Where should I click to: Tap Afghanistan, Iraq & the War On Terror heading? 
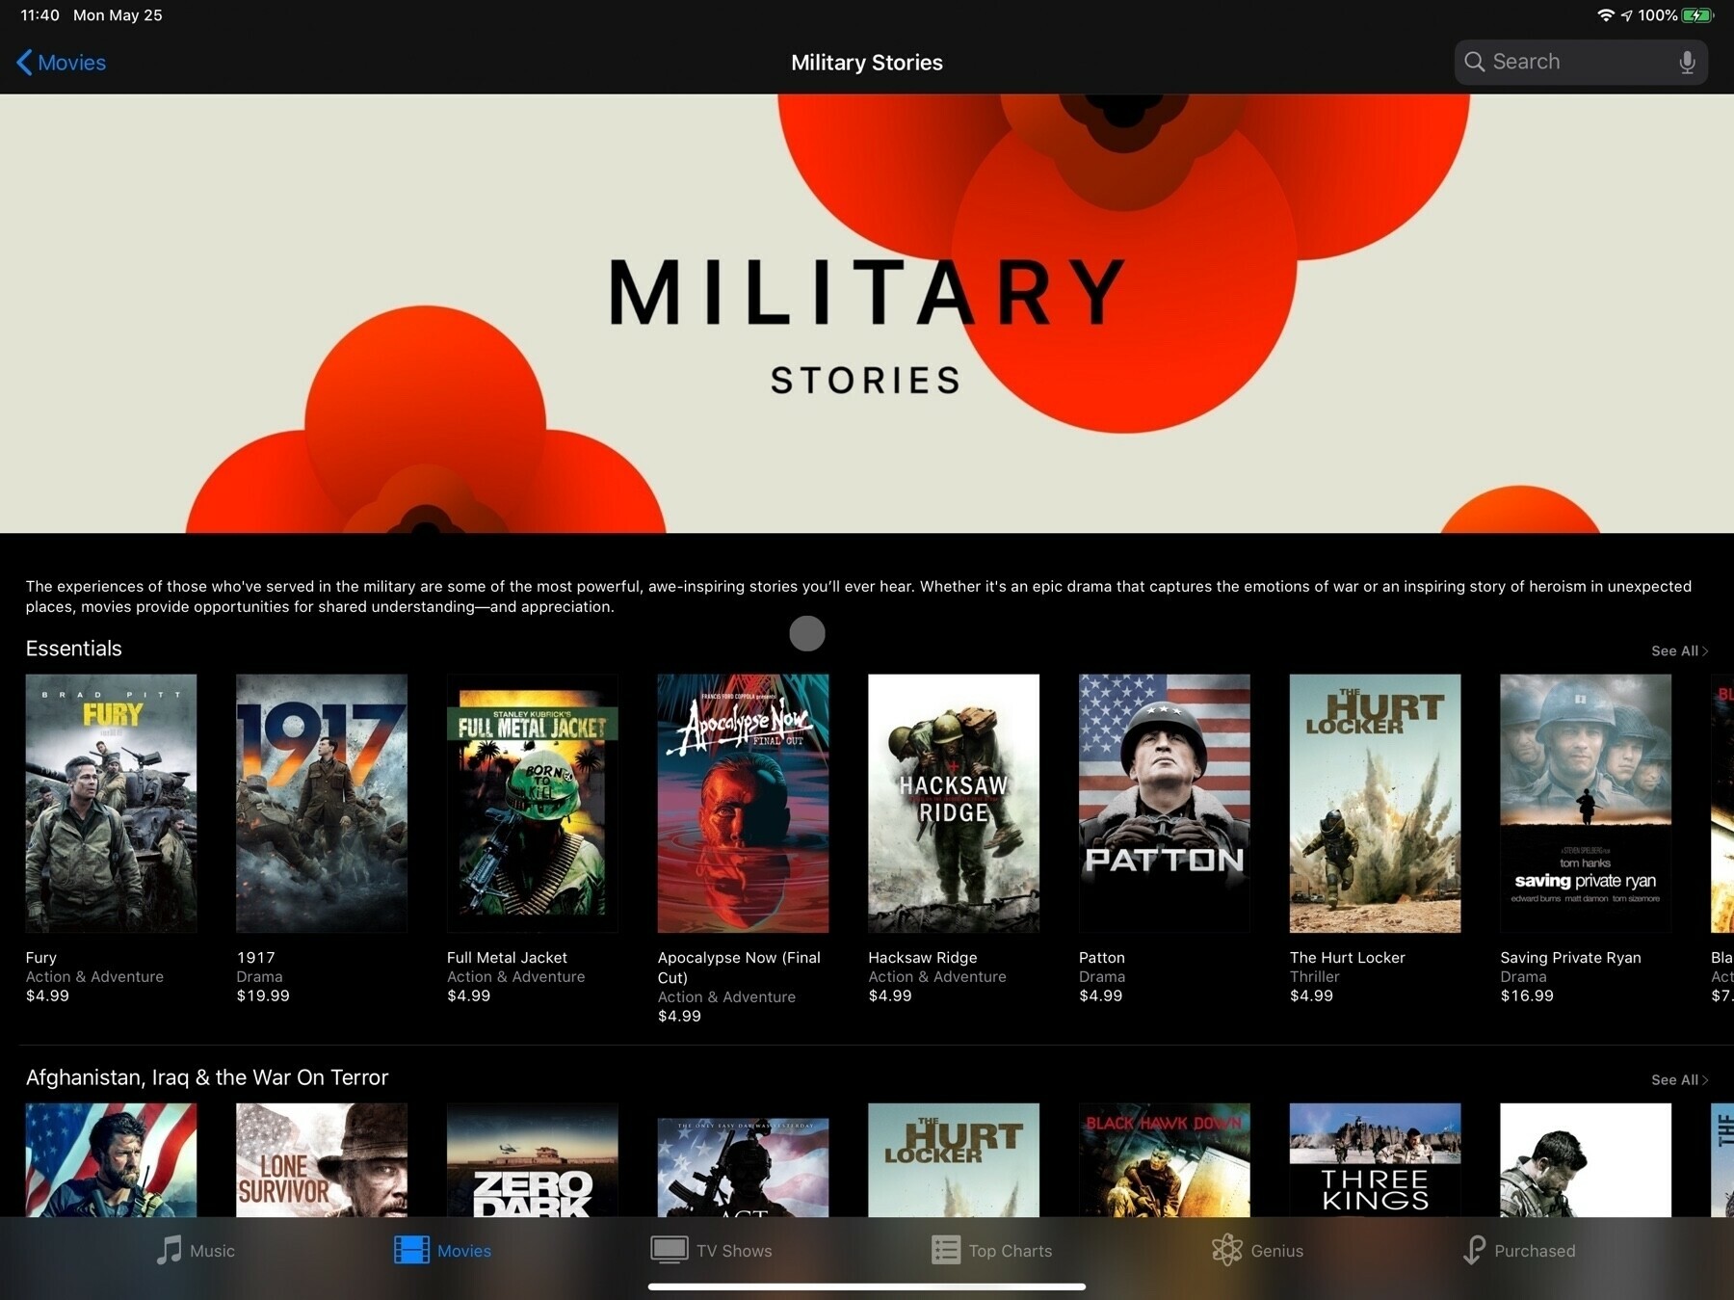pos(207,1077)
